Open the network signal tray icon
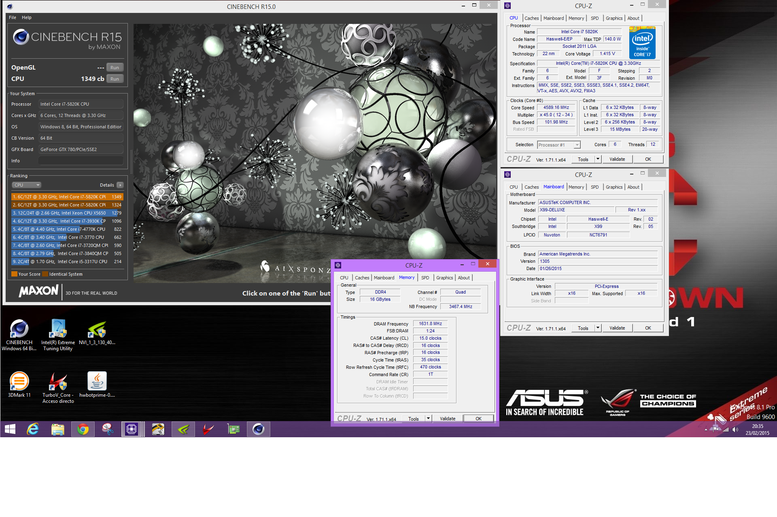This screenshot has height=517, width=777. coord(726,430)
